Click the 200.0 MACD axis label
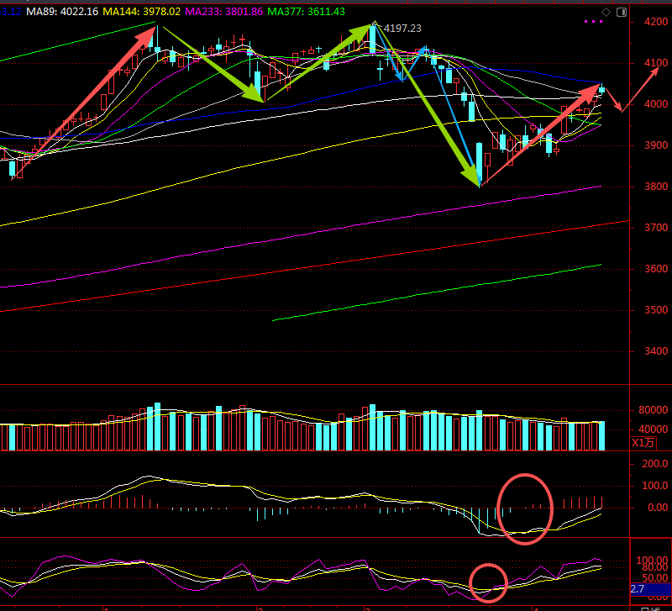This screenshot has height=611, width=672. (x=654, y=463)
